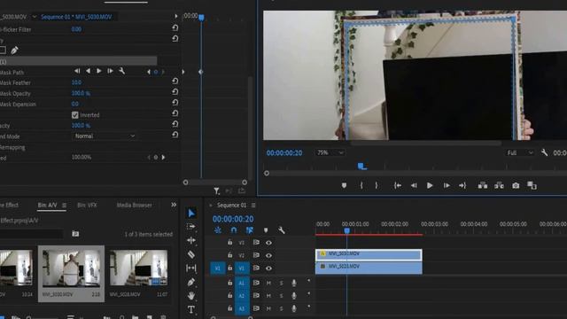
Task: Select the Razor tool
Action: (191, 254)
